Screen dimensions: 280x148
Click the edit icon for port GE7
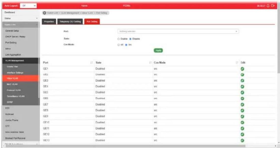click(x=242, y=105)
